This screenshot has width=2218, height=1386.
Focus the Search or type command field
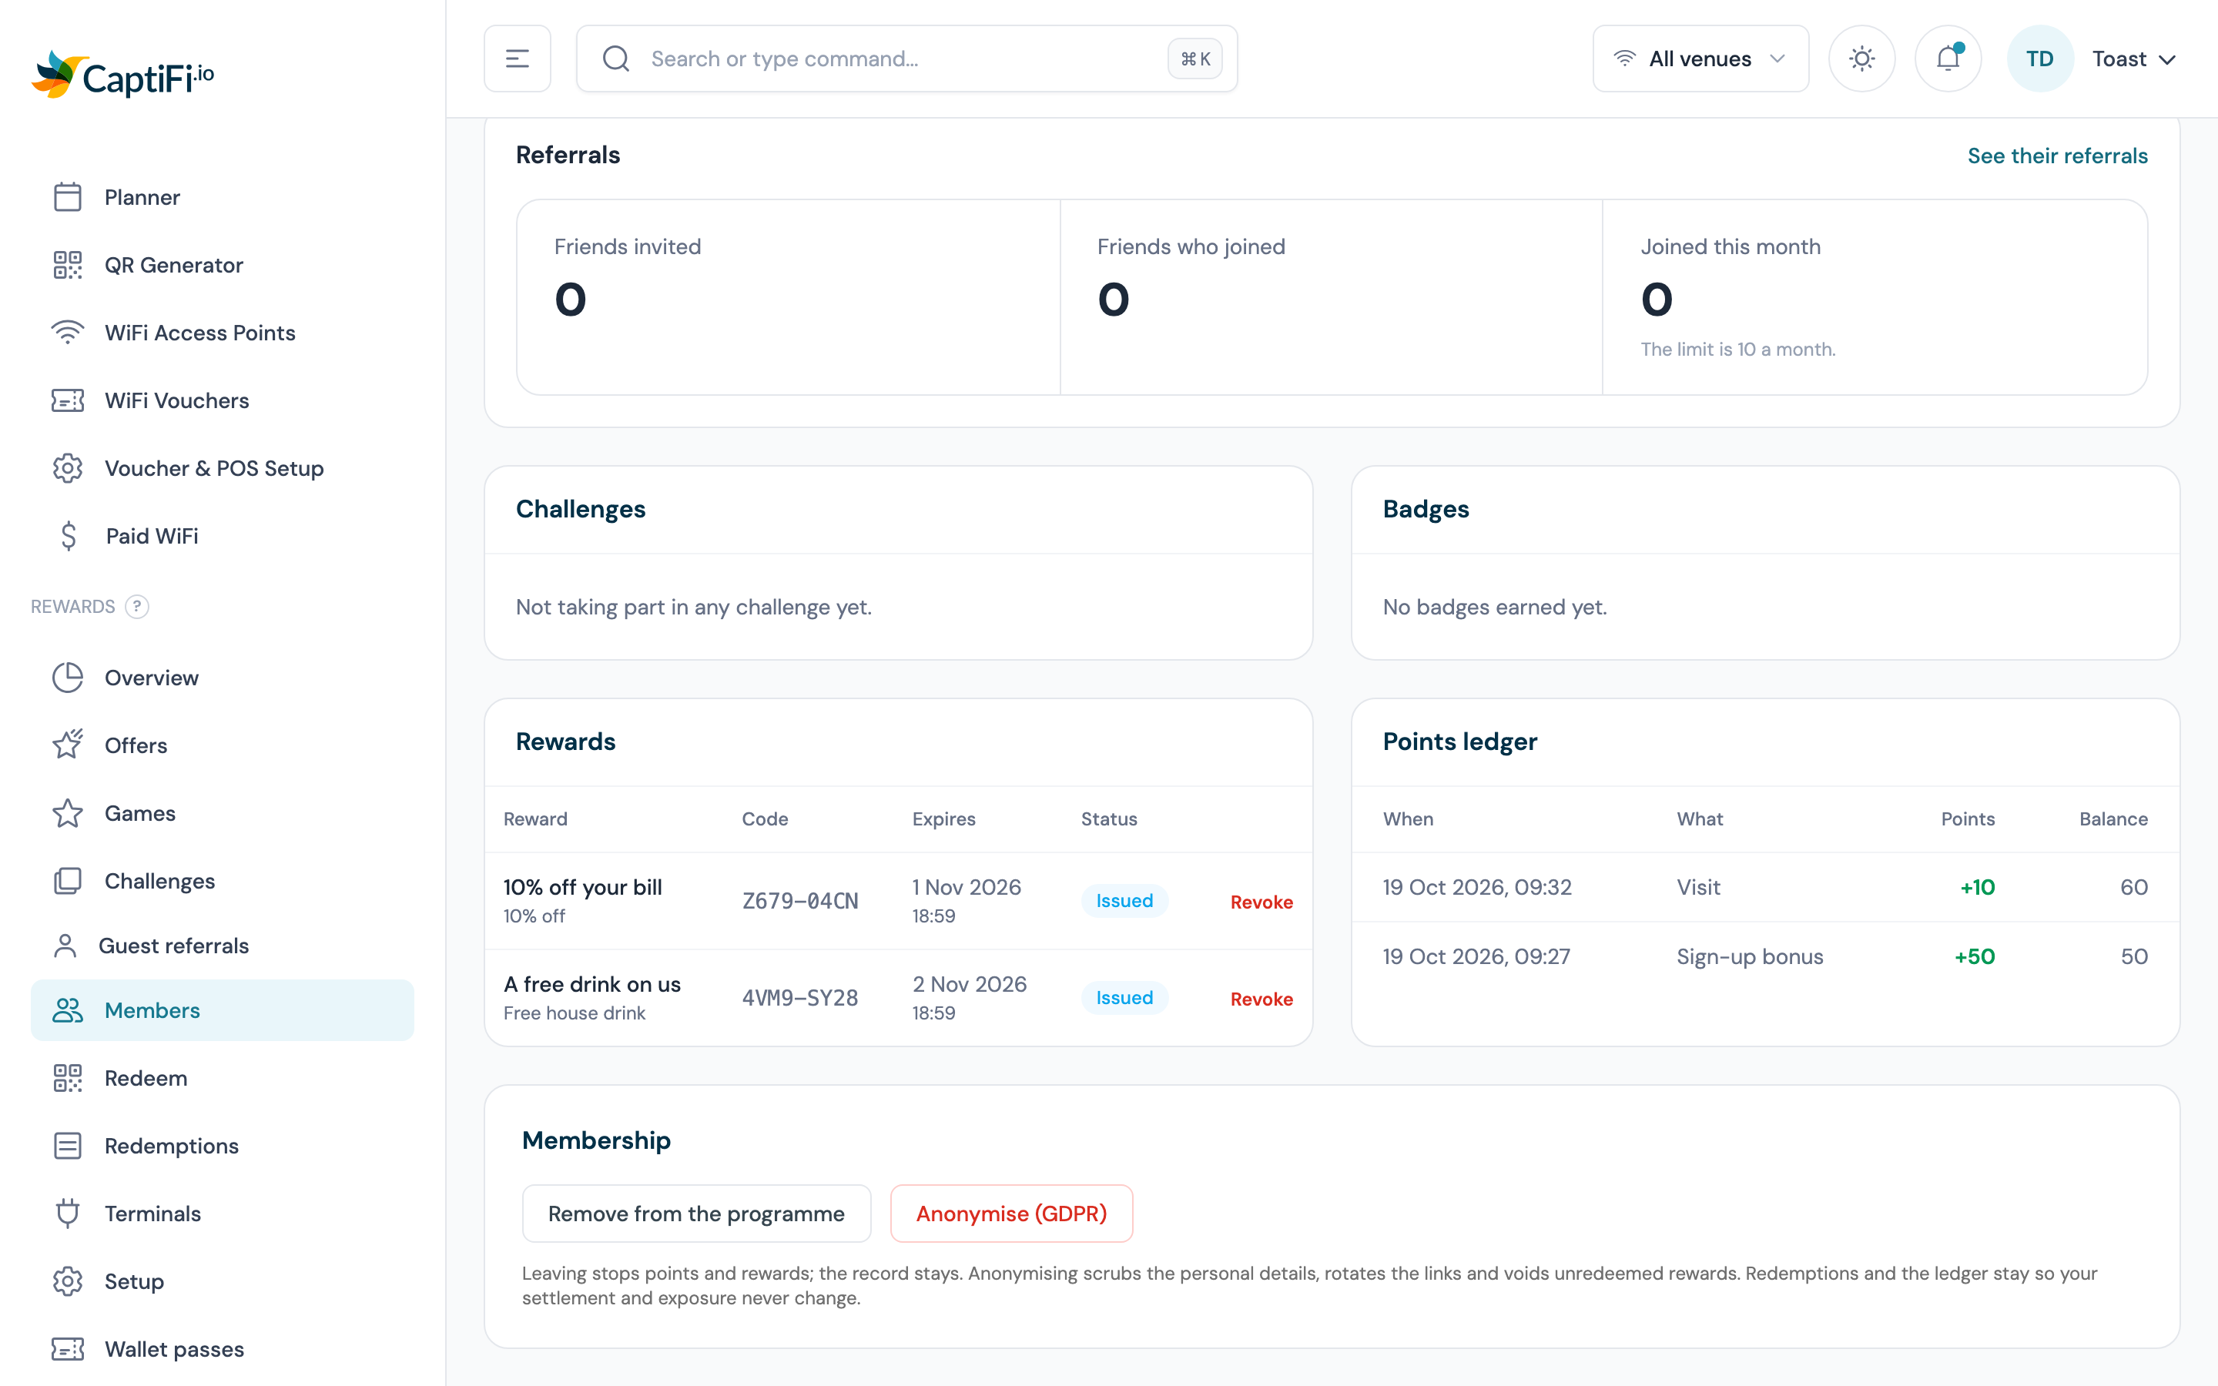click(906, 59)
